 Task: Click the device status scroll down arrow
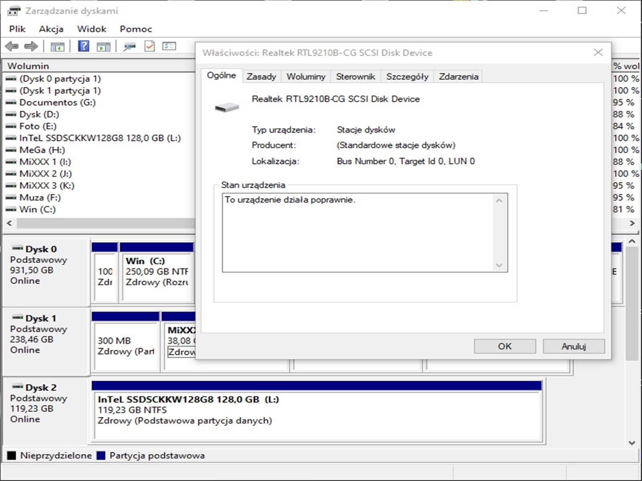pos(499,265)
